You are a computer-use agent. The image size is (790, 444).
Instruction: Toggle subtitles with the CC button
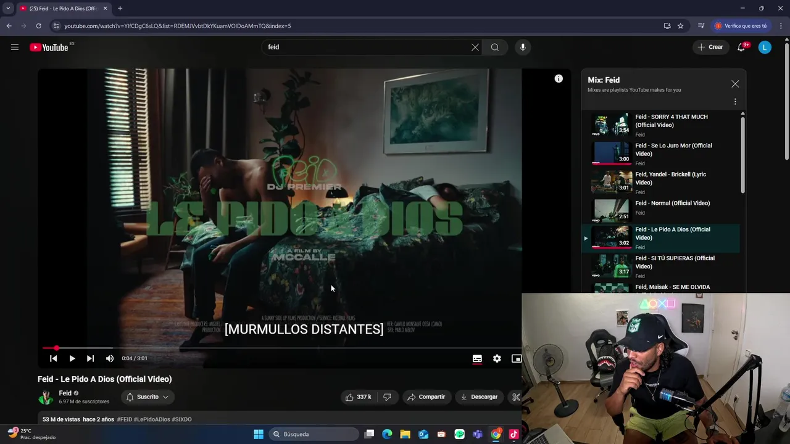coord(477,358)
